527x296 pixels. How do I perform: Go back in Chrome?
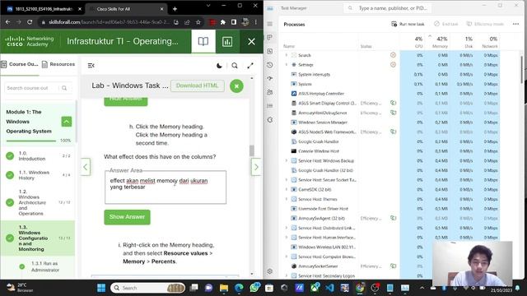point(7,22)
